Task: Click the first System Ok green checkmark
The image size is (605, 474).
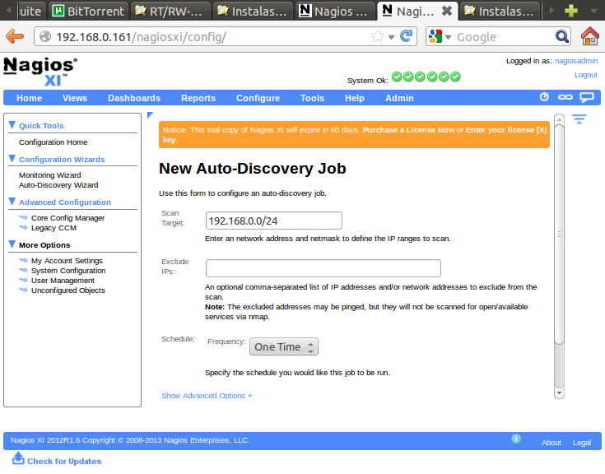Action: pos(397,77)
